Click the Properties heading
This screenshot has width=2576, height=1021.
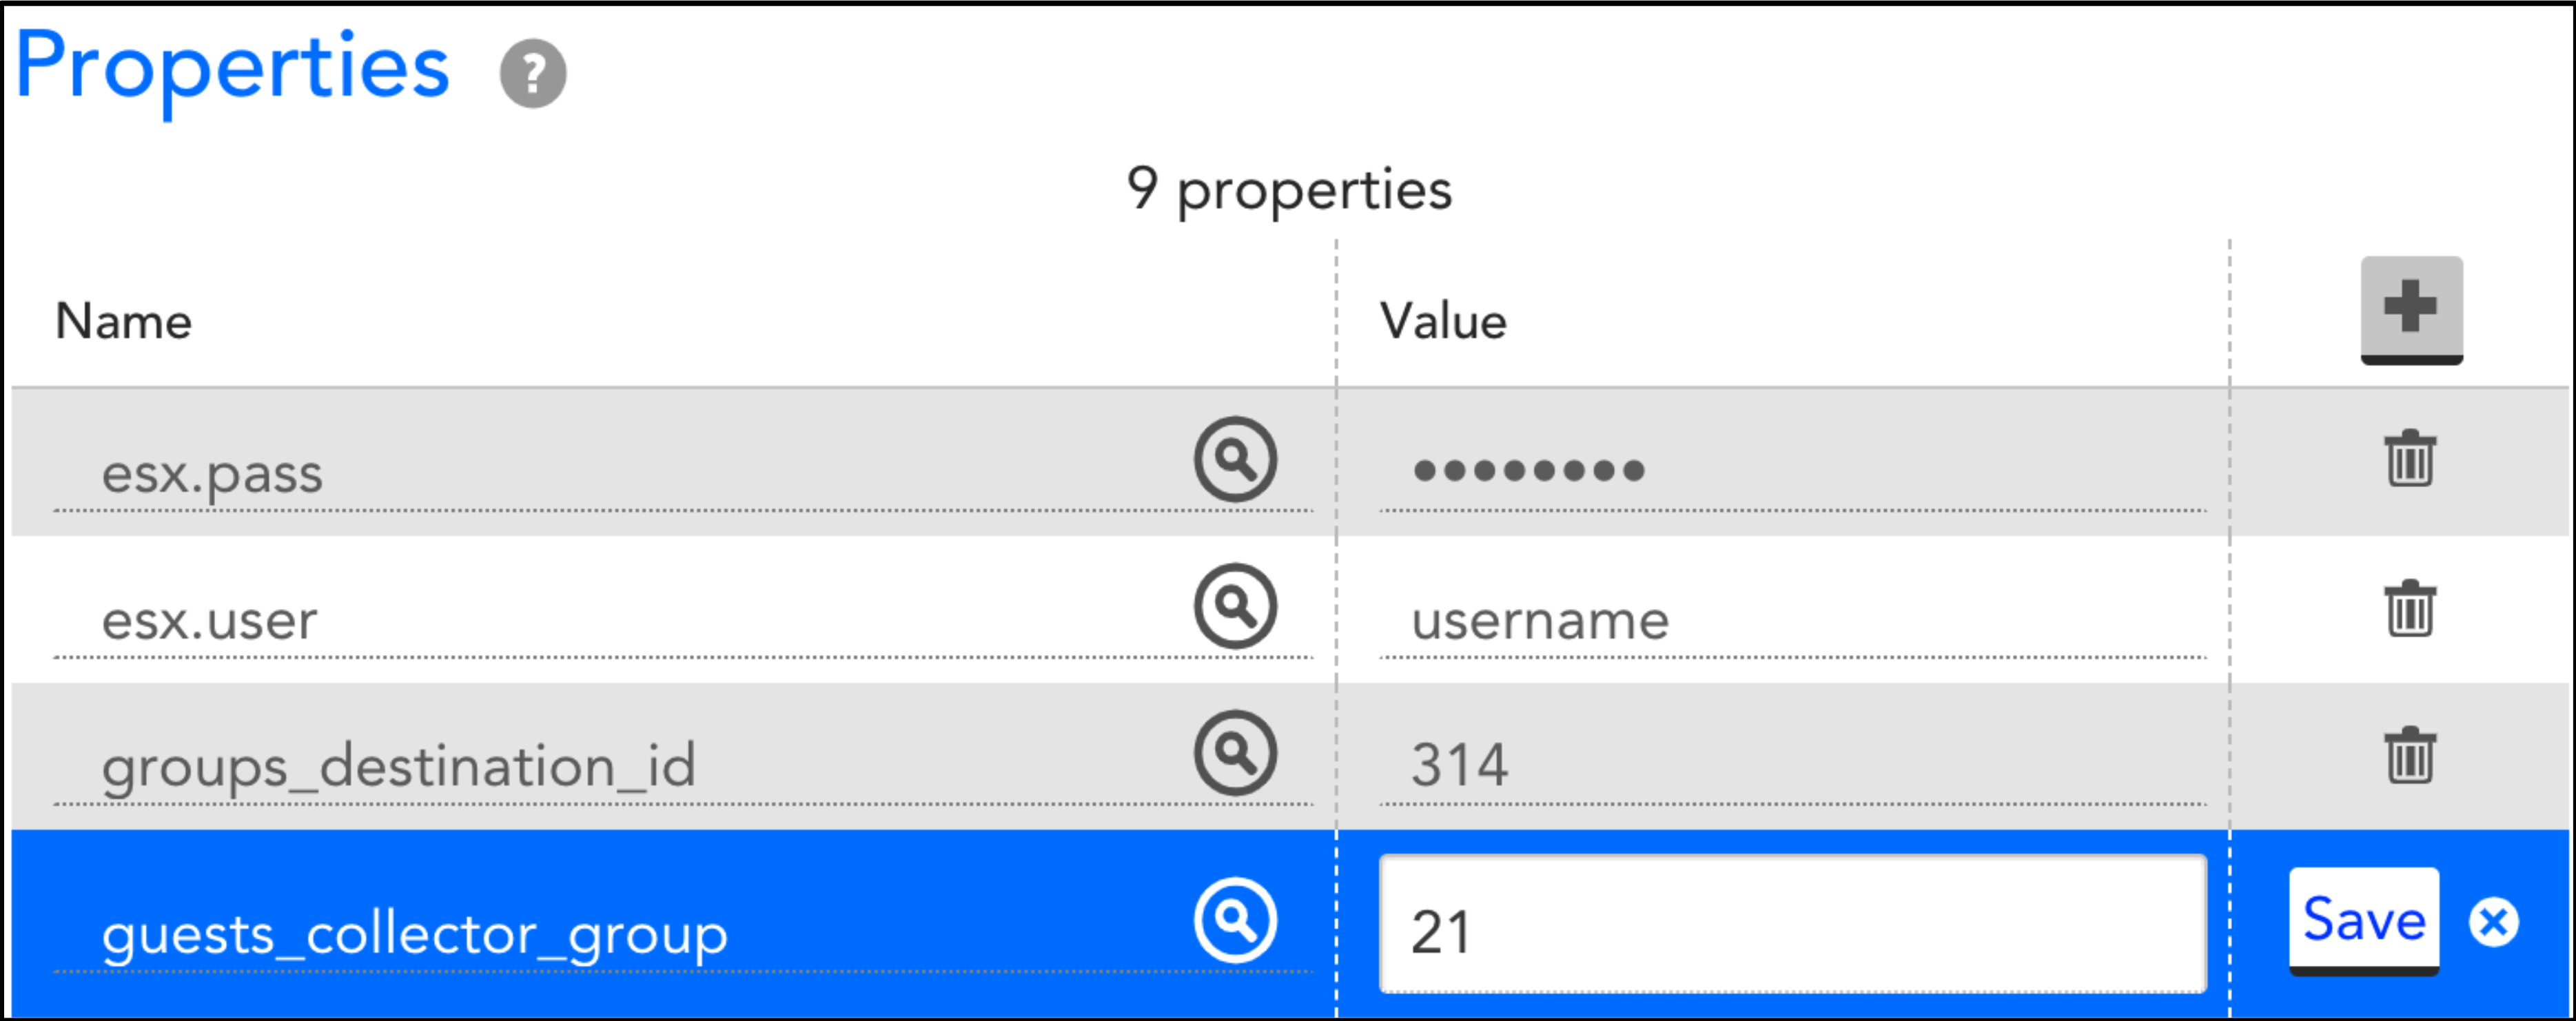pos(232,68)
